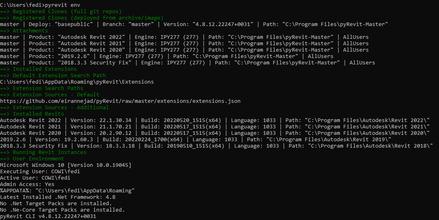Click the 'Installed Extensions' heading

point(45,69)
